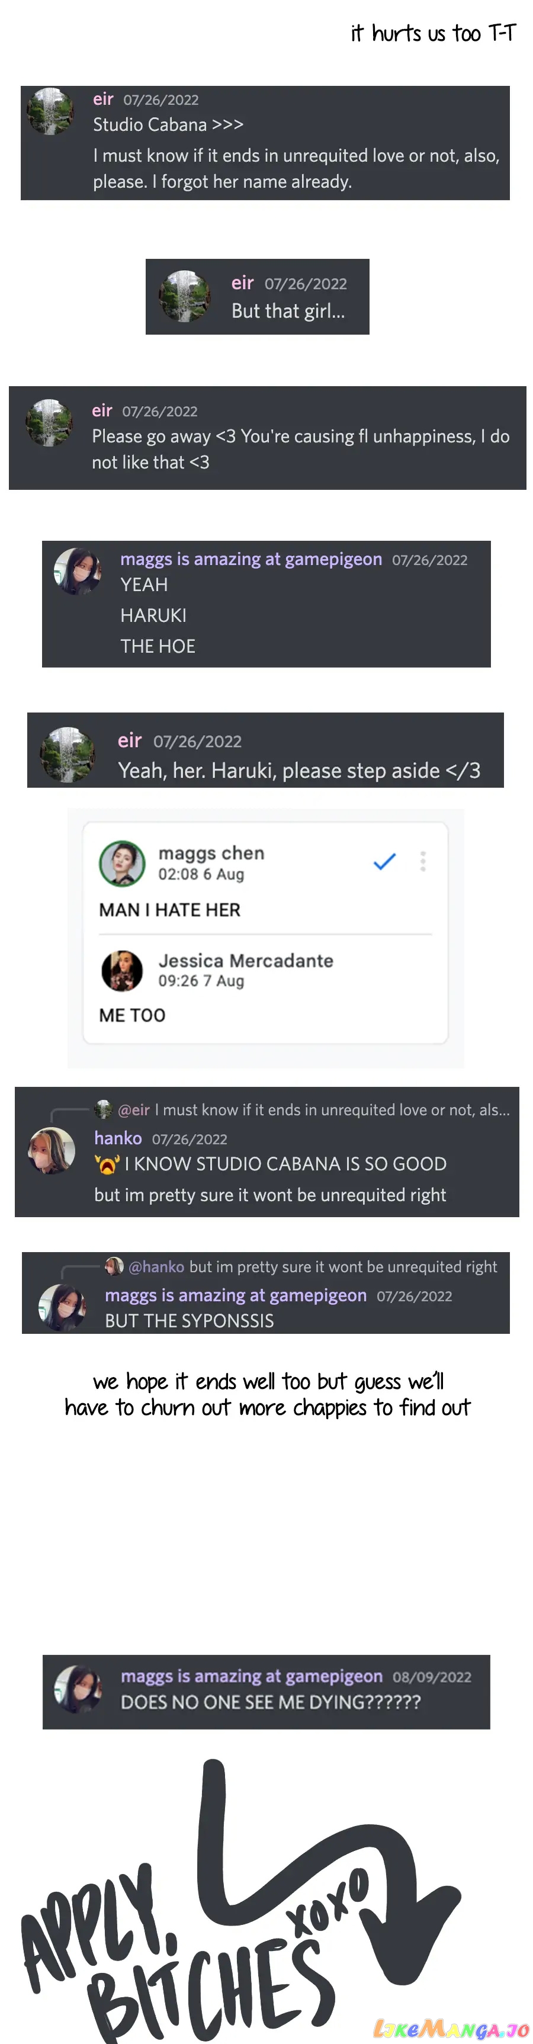This screenshot has width=533, height=2044.
Task: Open maggs chen's profile picture in comment card
Action: [x=122, y=864]
